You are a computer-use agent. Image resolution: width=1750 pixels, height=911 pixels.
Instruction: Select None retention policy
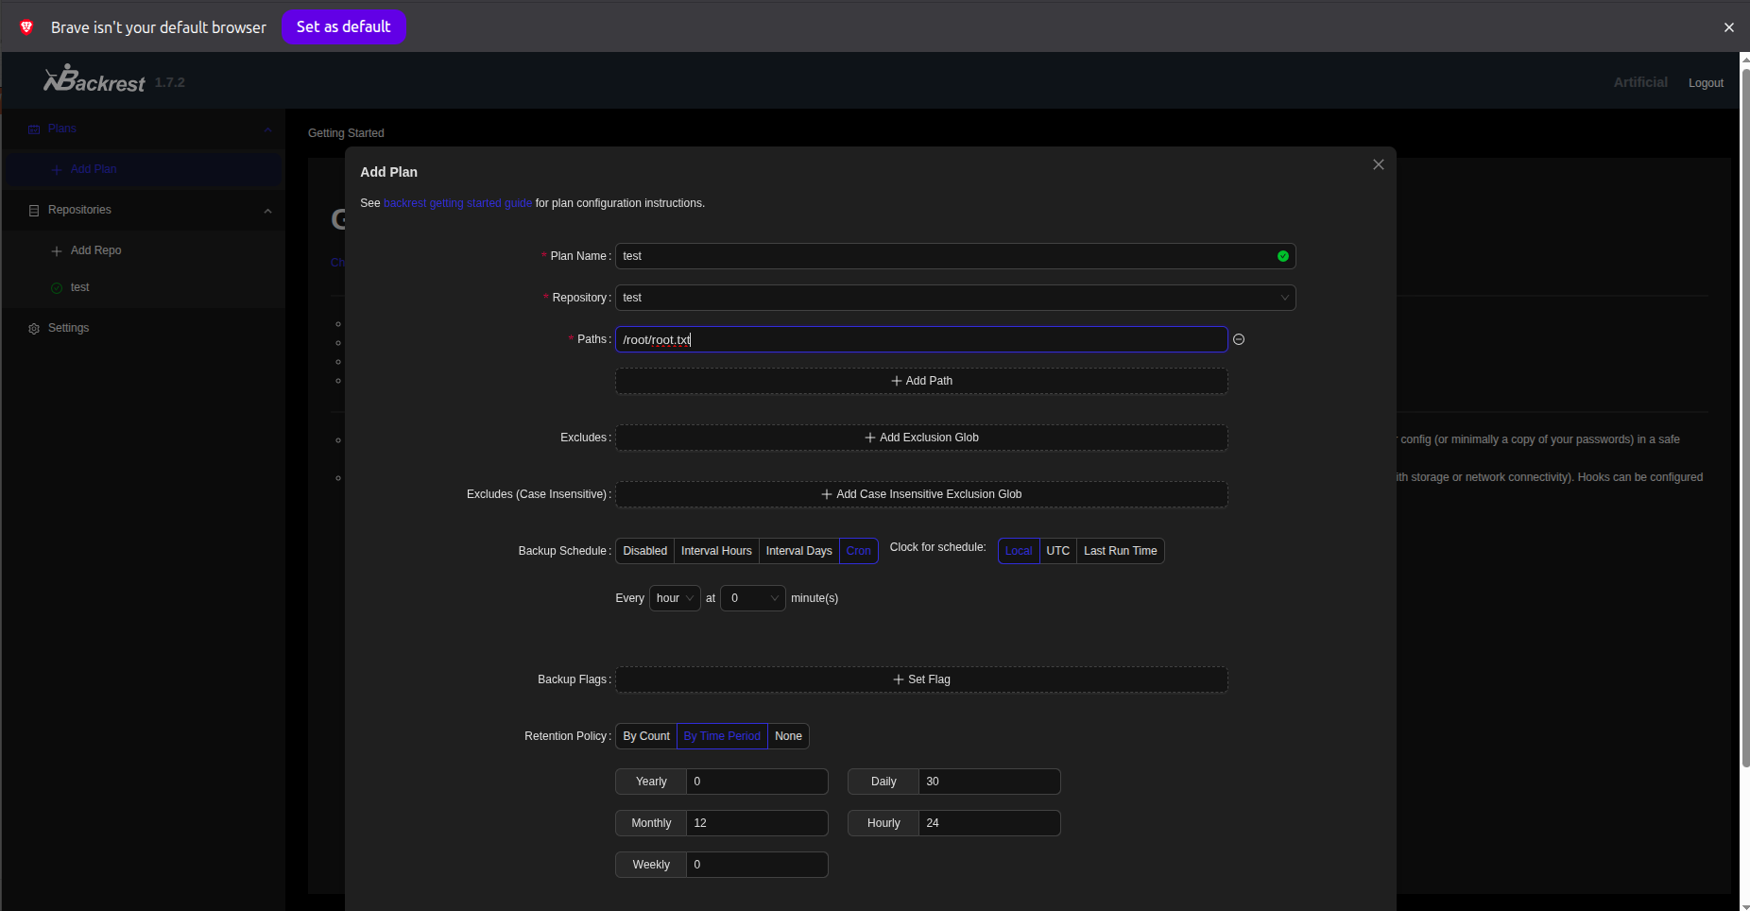(788, 736)
